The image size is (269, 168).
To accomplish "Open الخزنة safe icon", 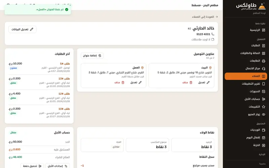I will coord(264,145).
